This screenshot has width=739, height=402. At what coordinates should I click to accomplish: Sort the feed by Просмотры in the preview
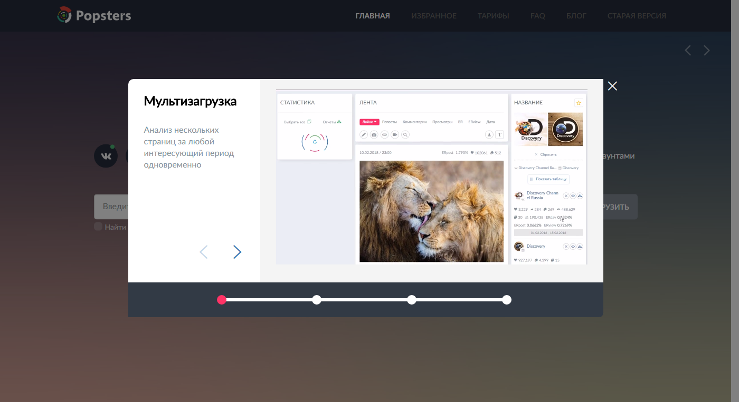[442, 122]
